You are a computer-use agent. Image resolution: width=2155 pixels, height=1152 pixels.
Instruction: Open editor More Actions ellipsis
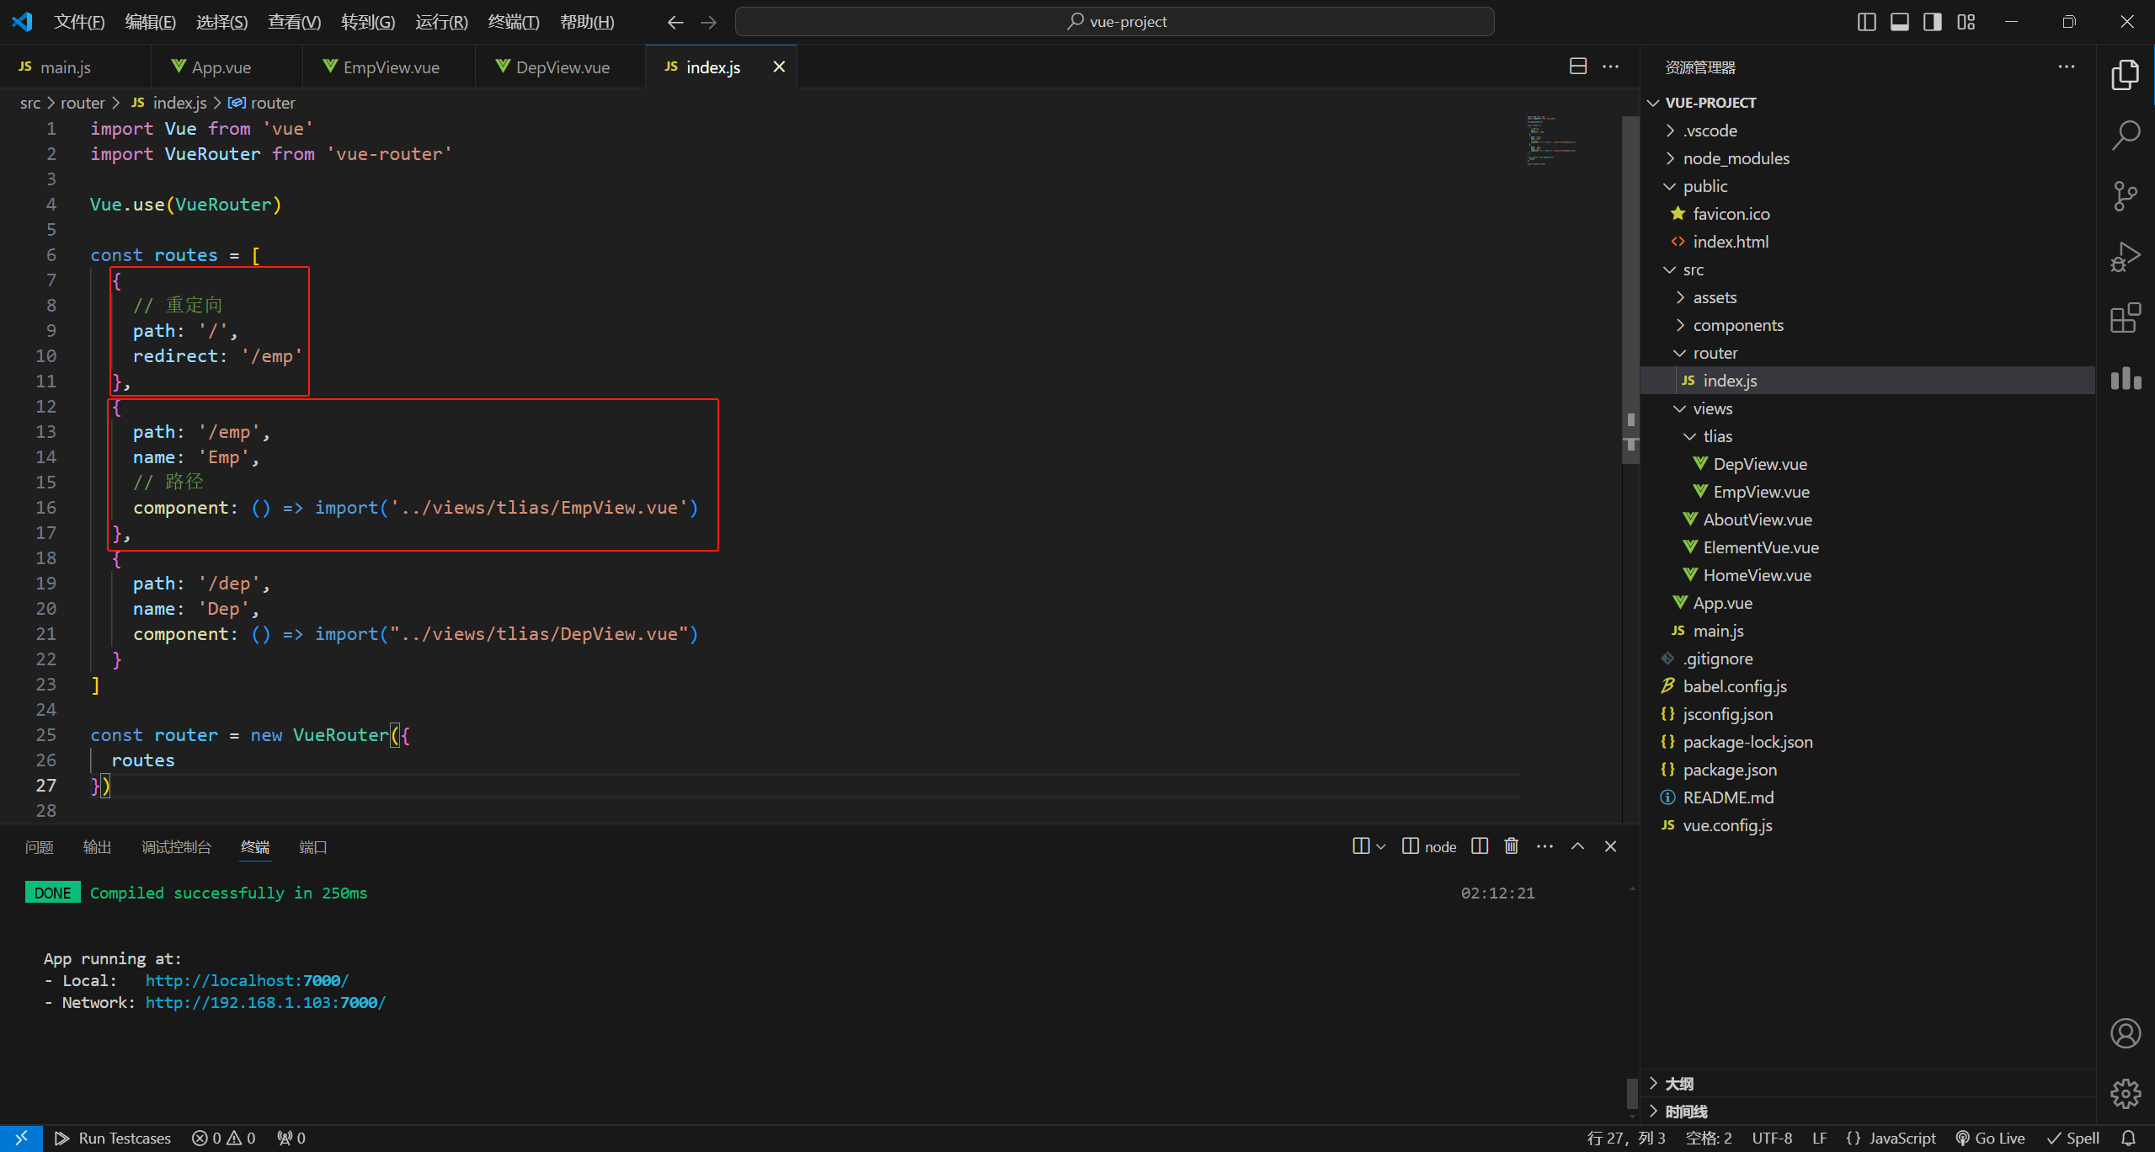click(1610, 67)
